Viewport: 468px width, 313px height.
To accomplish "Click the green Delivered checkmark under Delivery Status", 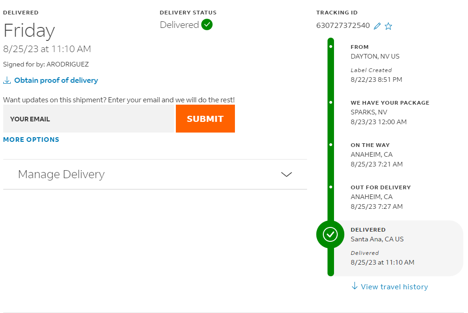I will click(207, 25).
